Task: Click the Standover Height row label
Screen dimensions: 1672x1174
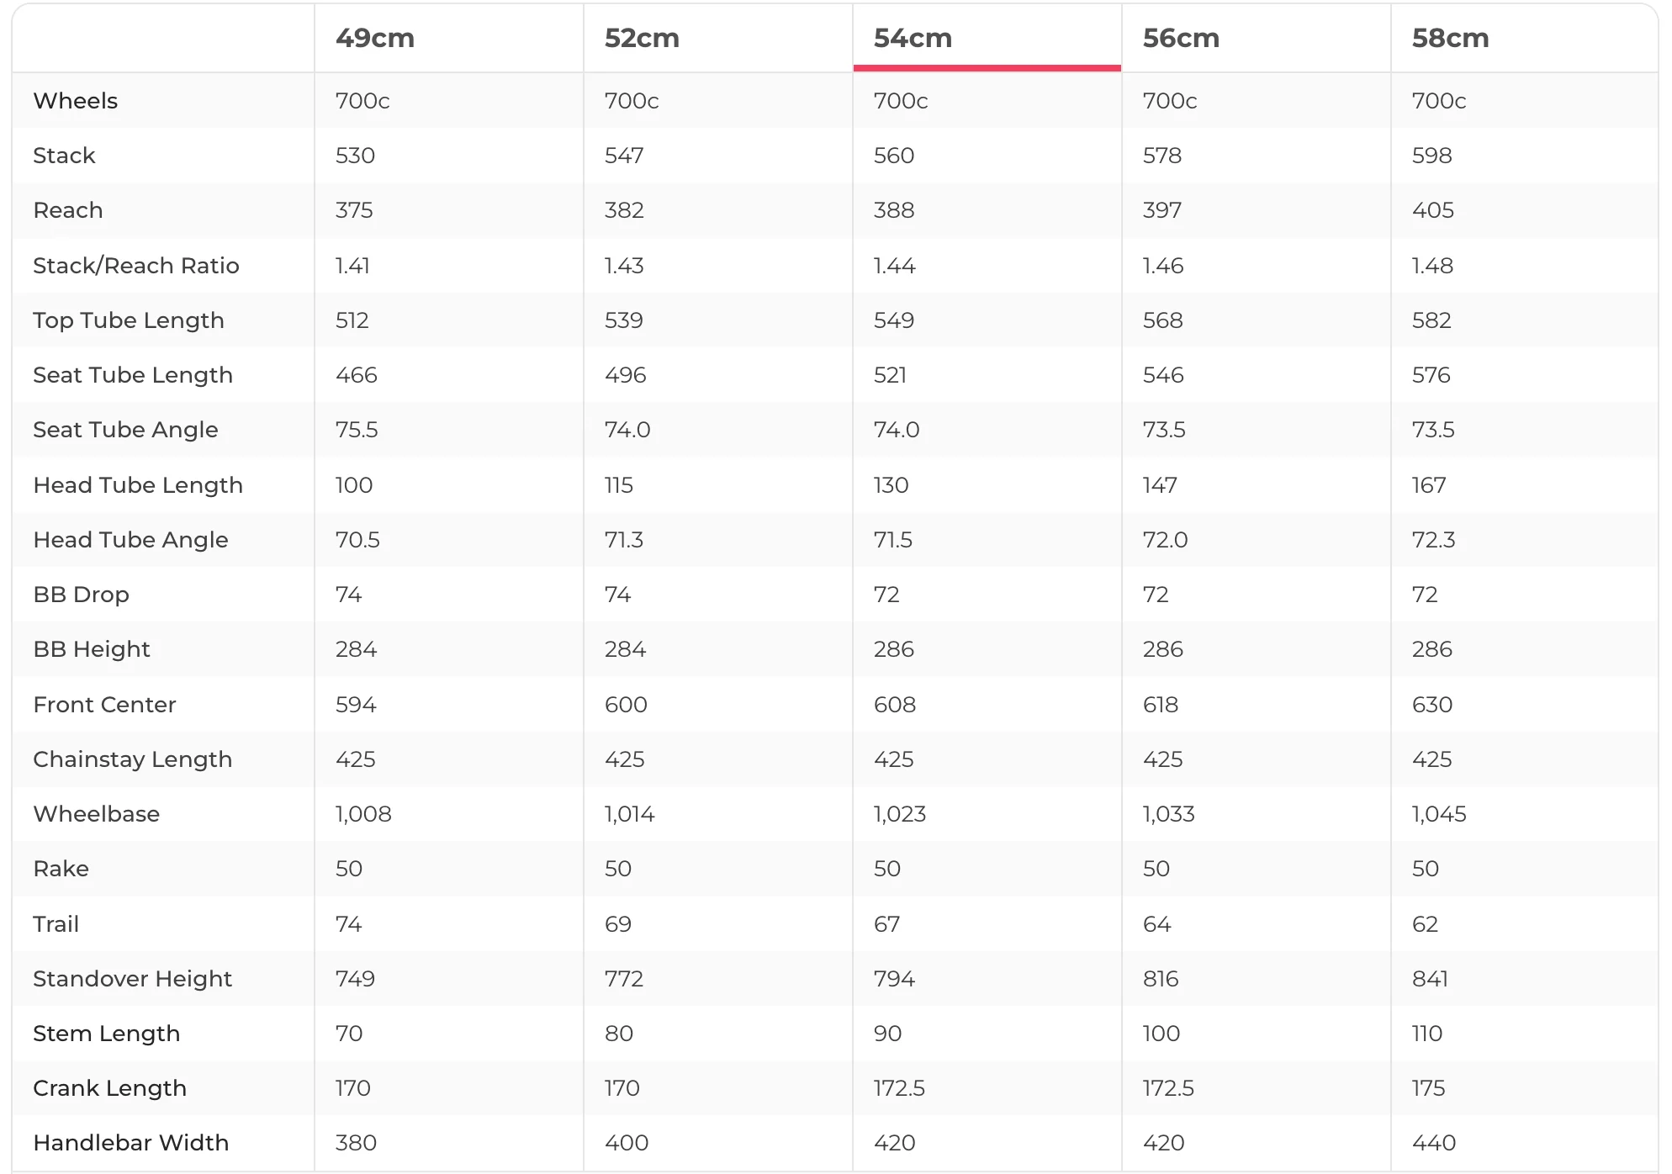Action: click(x=132, y=979)
